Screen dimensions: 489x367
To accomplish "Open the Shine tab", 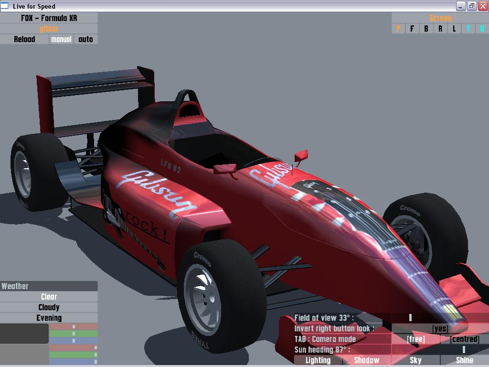I will pyautogui.click(x=465, y=360).
